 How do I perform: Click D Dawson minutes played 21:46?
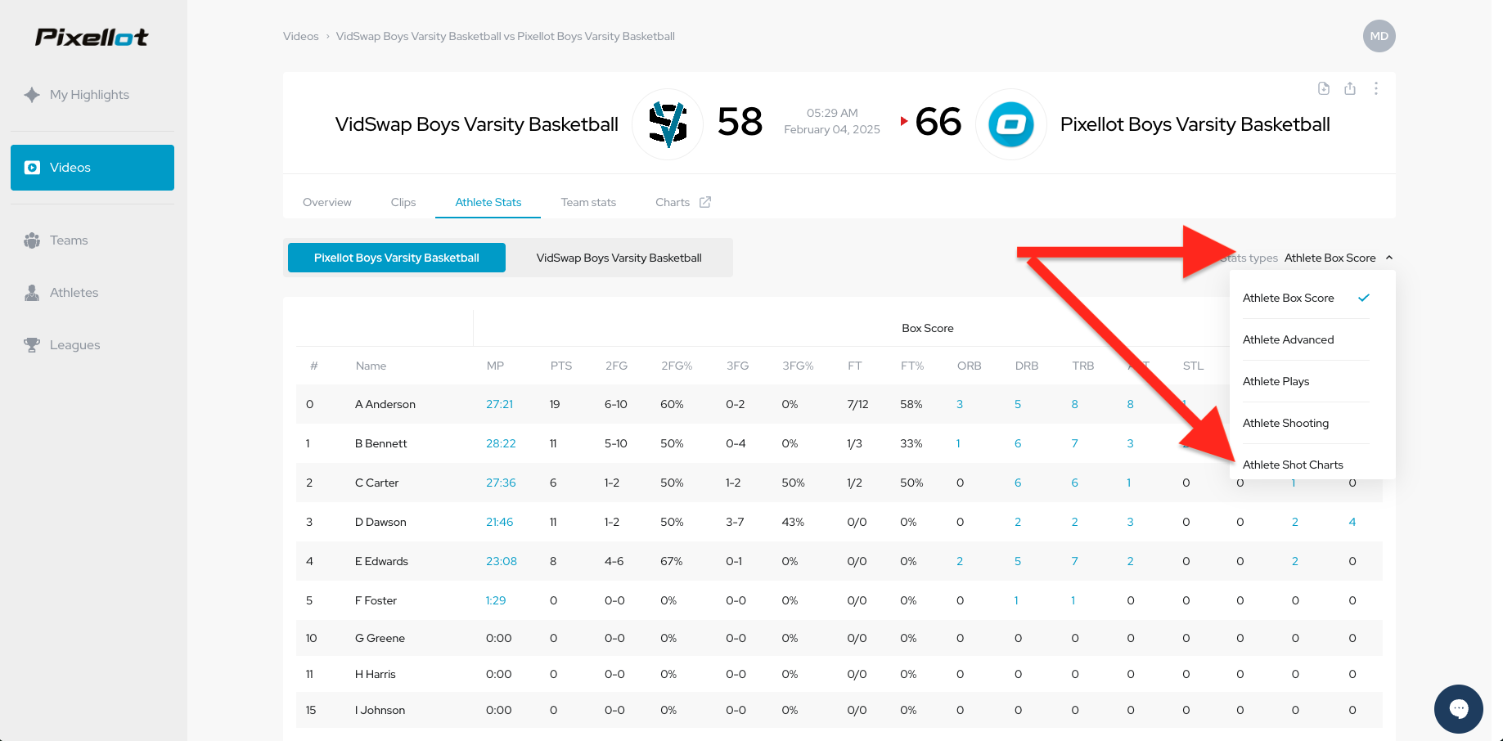500,522
